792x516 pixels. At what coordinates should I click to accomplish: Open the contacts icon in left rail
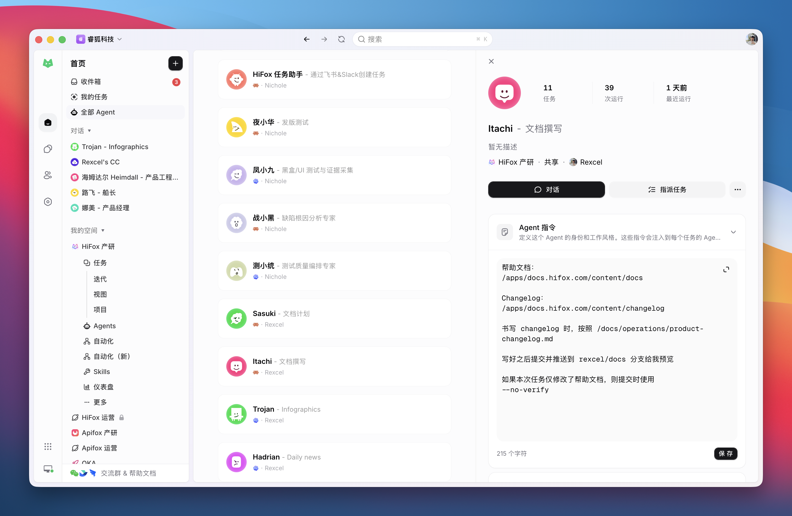click(48, 175)
